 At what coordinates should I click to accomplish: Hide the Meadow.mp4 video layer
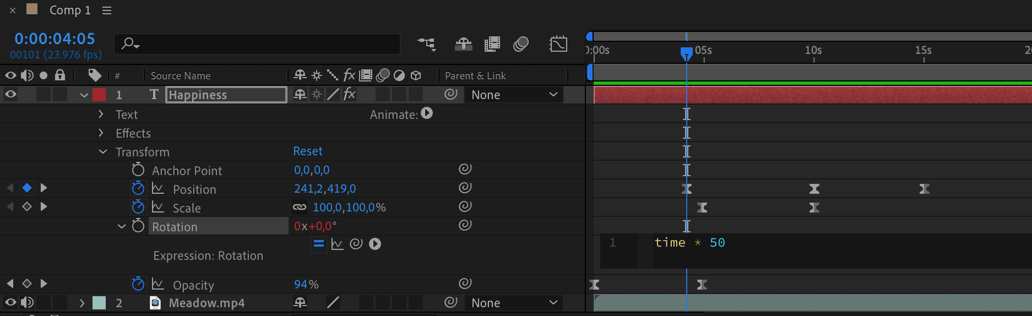point(10,302)
